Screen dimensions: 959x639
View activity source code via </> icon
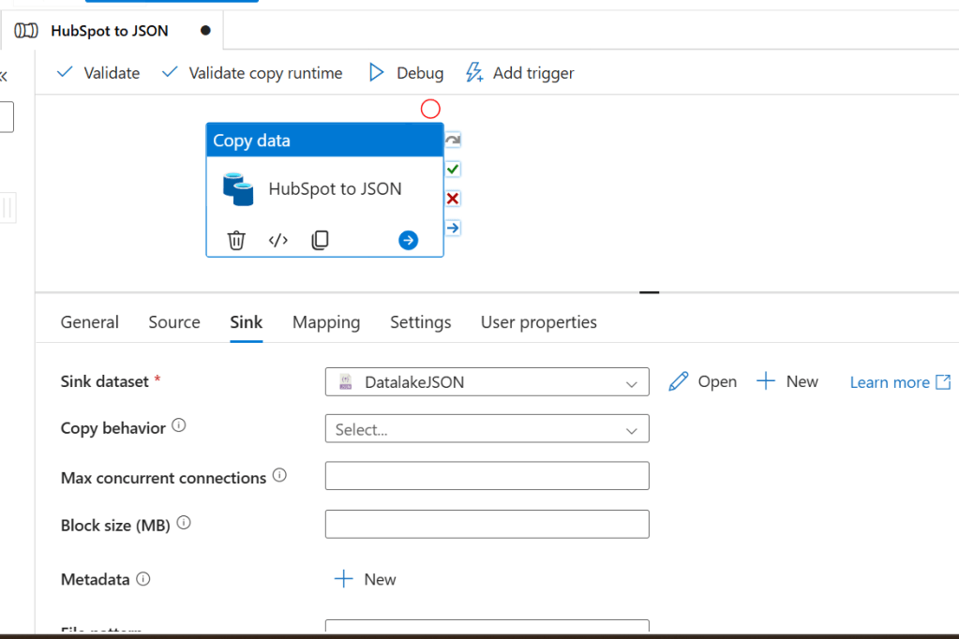point(278,241)
